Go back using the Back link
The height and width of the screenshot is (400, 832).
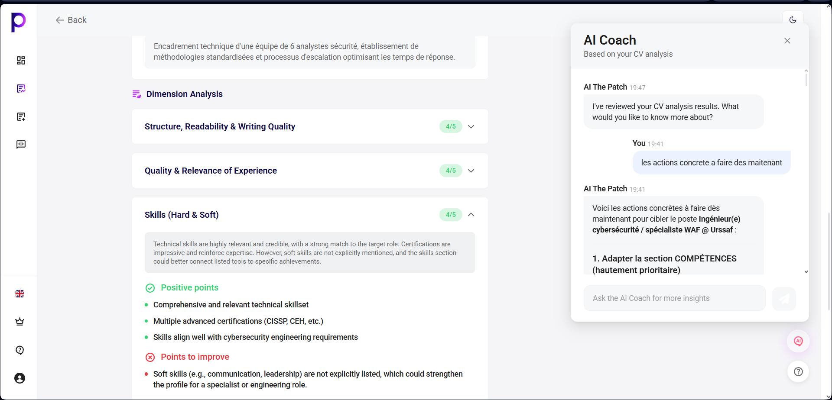click(x=71, y=20)
